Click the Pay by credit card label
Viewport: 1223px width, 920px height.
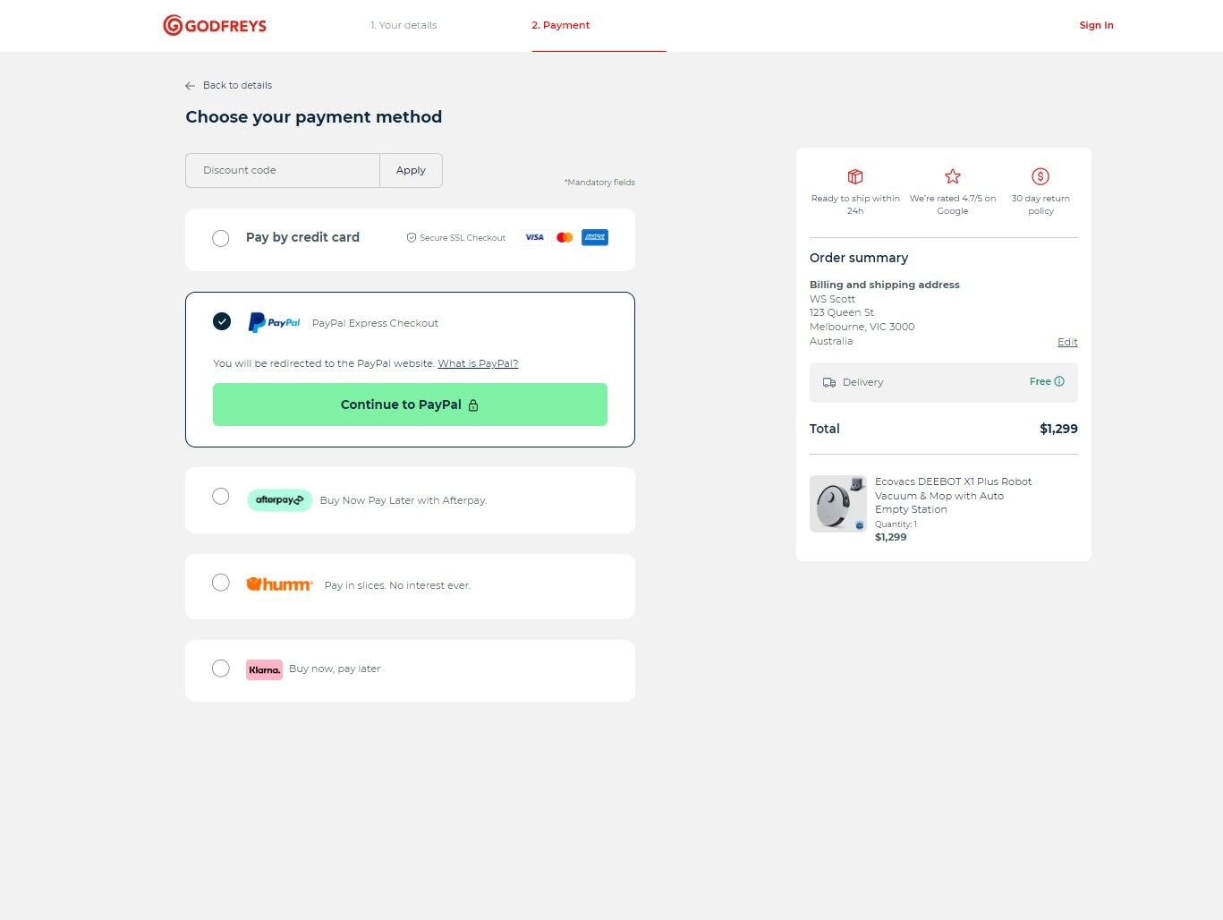pos(302,237)
